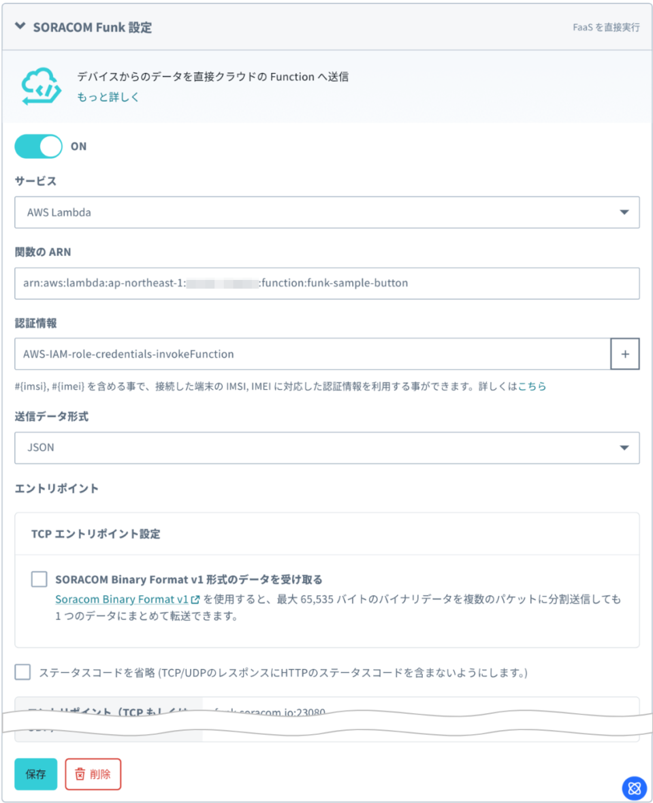Open the Soracom Binary Format v1 link

[122, 600]
